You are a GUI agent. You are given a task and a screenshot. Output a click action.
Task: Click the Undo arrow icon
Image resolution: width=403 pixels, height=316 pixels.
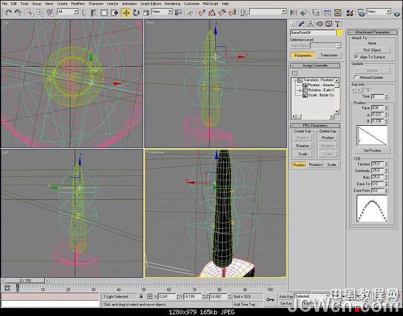point(8,13)
